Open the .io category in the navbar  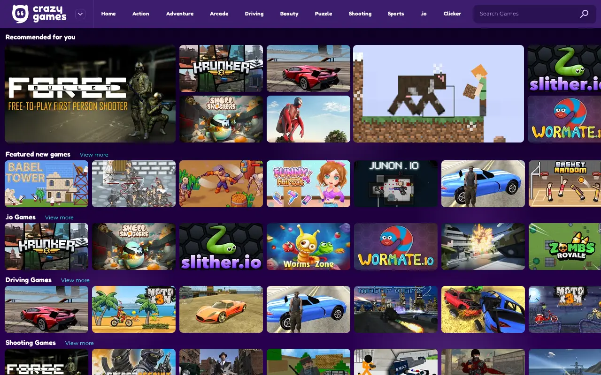point(424,14)
